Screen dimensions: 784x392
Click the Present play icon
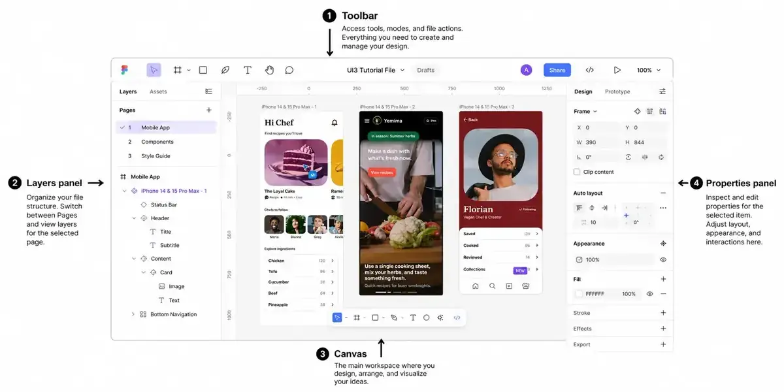click(617, 70)
